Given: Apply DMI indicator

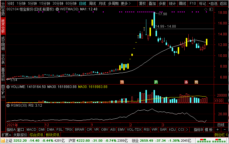Looking at the screenshot, I should tap(41, 130).
